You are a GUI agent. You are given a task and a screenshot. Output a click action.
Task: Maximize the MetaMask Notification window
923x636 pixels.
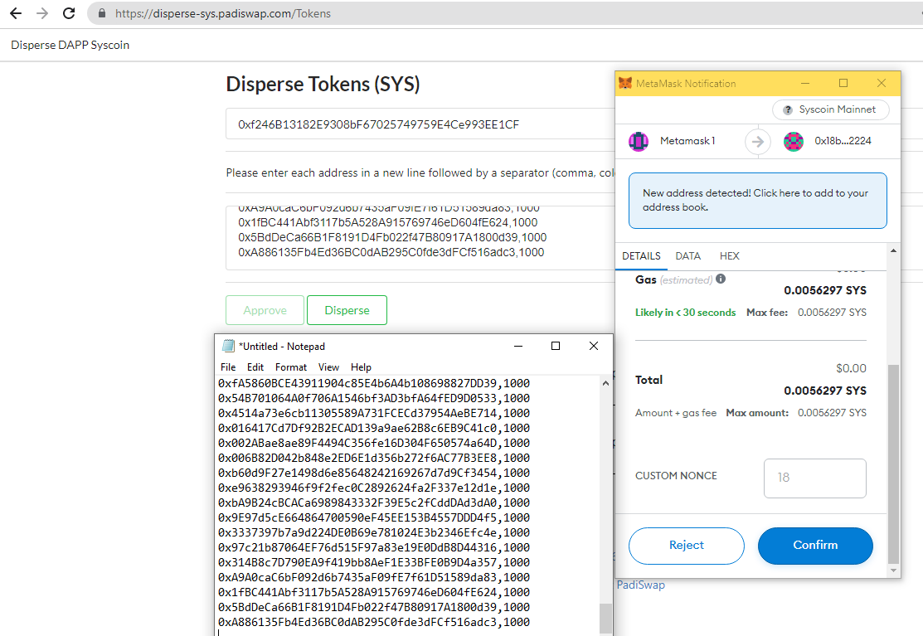[x=843, y=83]
